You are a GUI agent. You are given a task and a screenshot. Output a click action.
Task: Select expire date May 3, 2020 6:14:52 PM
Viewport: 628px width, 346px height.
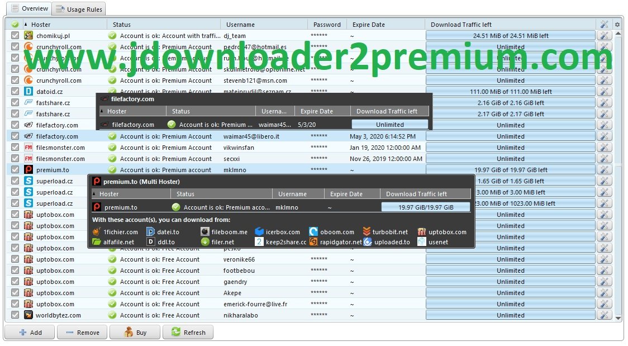click(383, 136)
